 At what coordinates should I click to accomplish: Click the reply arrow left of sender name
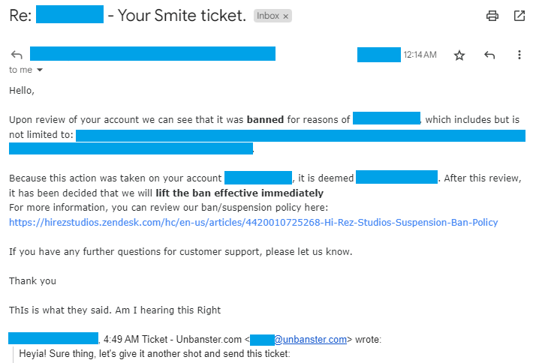pyautogui.click(x=17, y=55)
